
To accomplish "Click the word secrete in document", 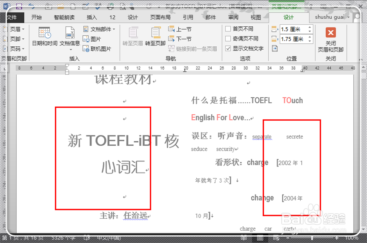I will [295, 136].
